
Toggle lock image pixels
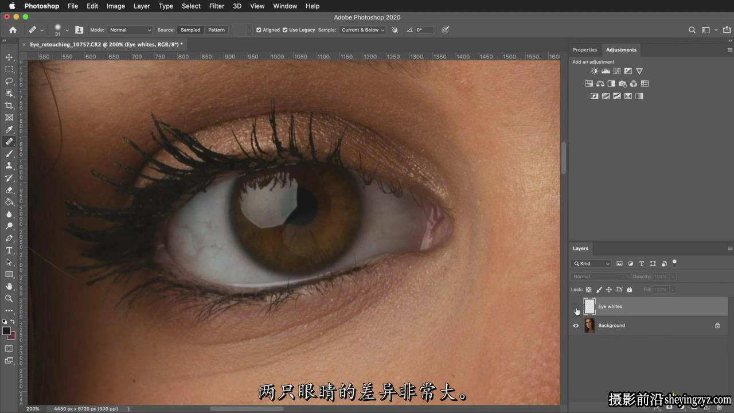tap(599, 290)
